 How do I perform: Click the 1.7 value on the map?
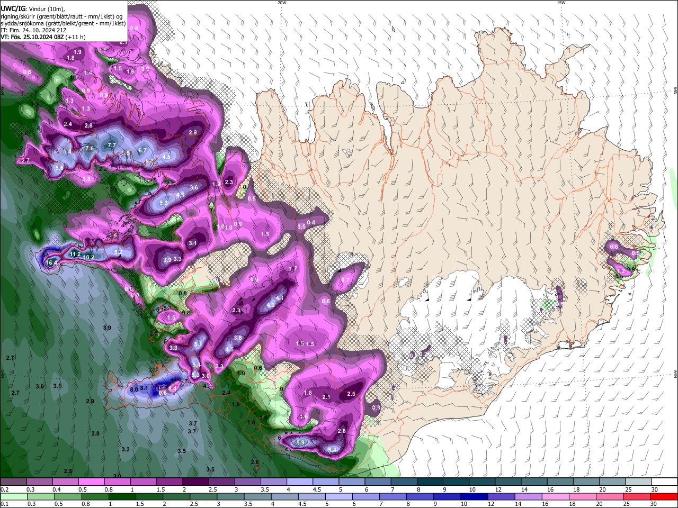tap(292, 269)
